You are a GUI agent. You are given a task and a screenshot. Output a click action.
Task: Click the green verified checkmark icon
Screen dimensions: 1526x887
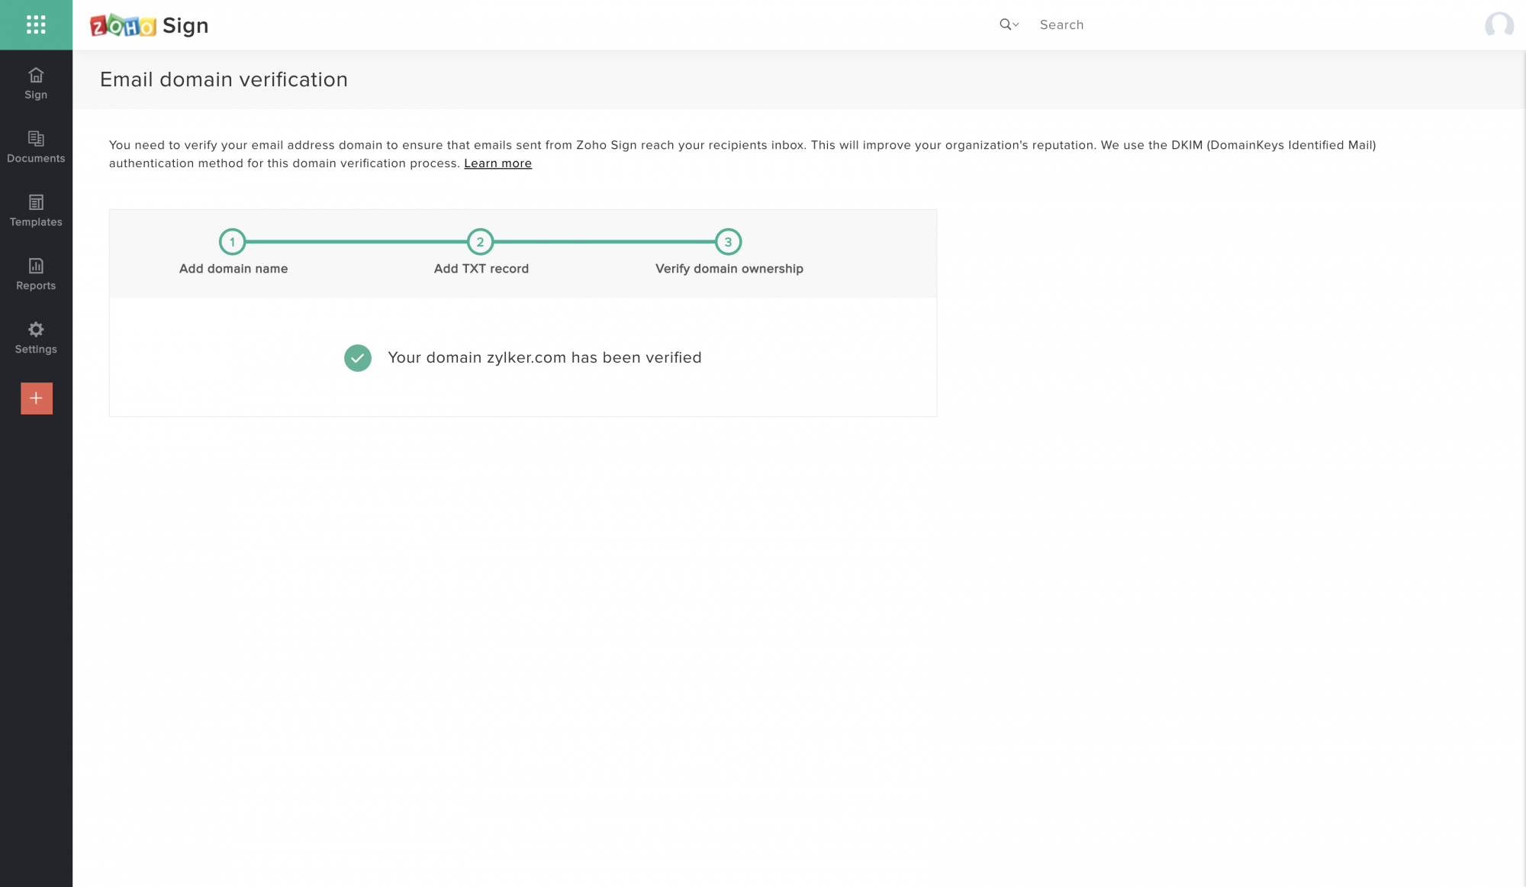(x=357, y=358)
